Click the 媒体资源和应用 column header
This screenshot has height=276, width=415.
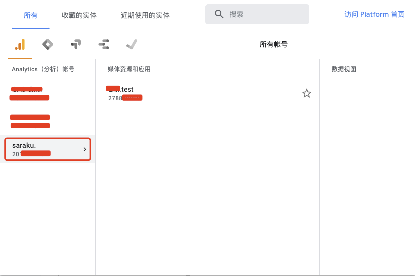pyautogui.click(x=129, y=69)
